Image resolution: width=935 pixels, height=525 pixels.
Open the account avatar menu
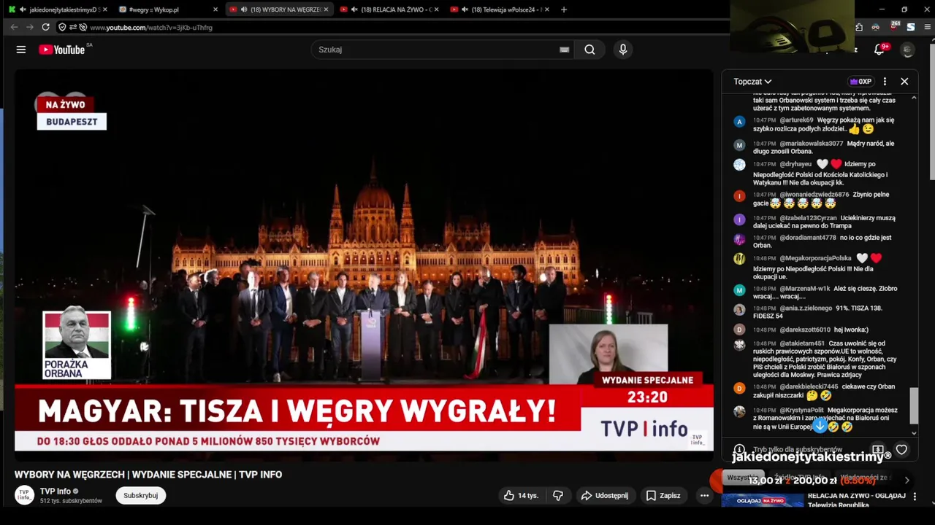(x=908, y=50)
